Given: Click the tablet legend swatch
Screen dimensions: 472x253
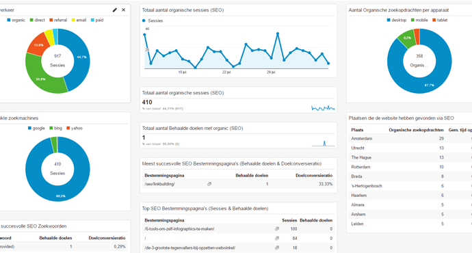Looking at the screenshot, I should click(x=434, y=20).
